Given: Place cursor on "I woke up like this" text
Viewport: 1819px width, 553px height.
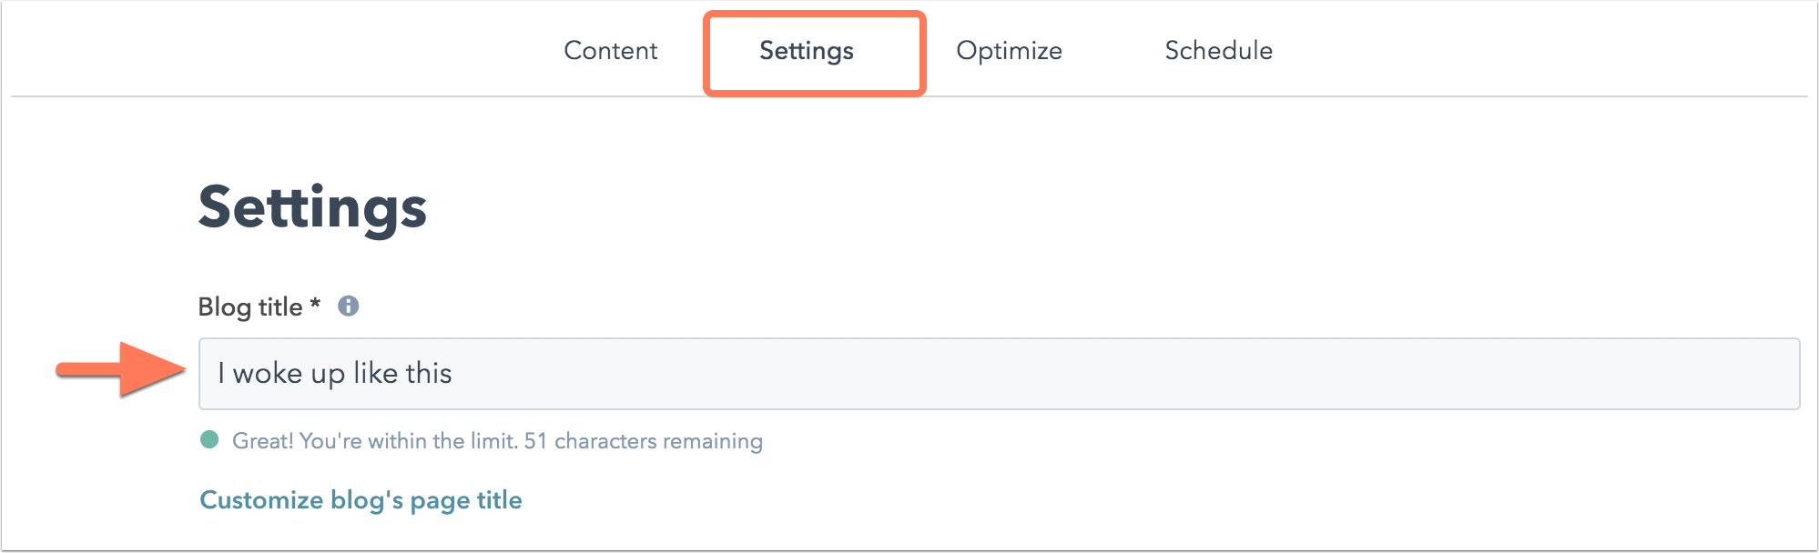Looking at the screenshot, I should 335,374.
